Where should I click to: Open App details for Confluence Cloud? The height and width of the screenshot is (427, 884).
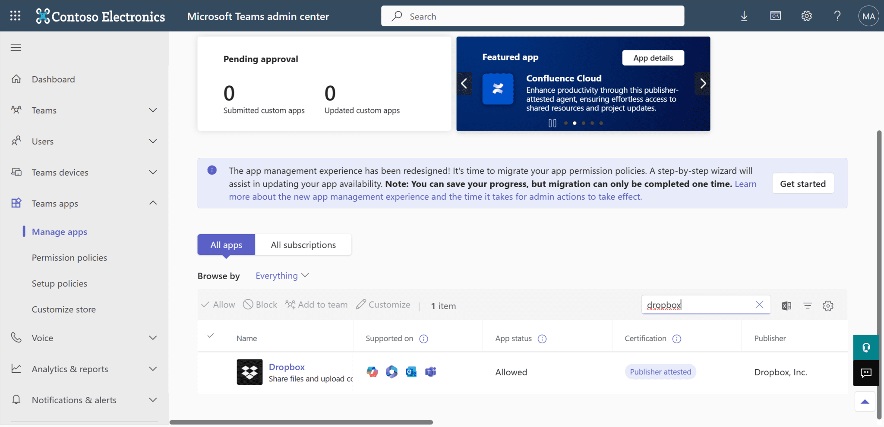pyautogui.click(x=652, y=57)
